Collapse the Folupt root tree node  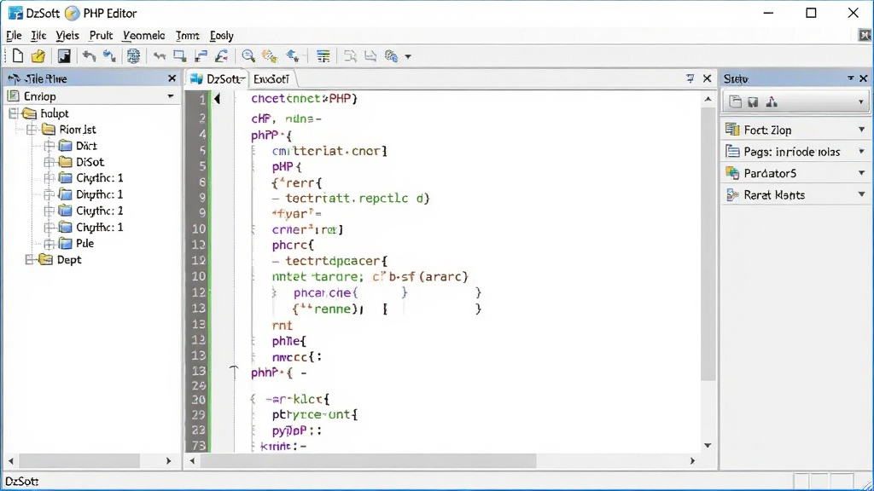click(x=14, y=113)
